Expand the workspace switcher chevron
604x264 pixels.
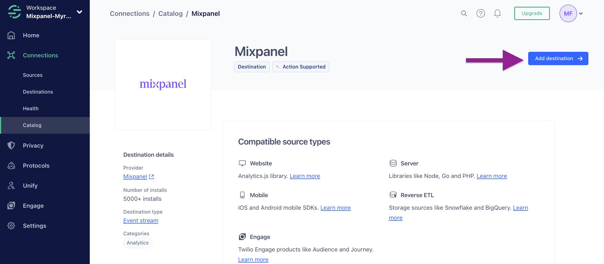pos(79,12)
